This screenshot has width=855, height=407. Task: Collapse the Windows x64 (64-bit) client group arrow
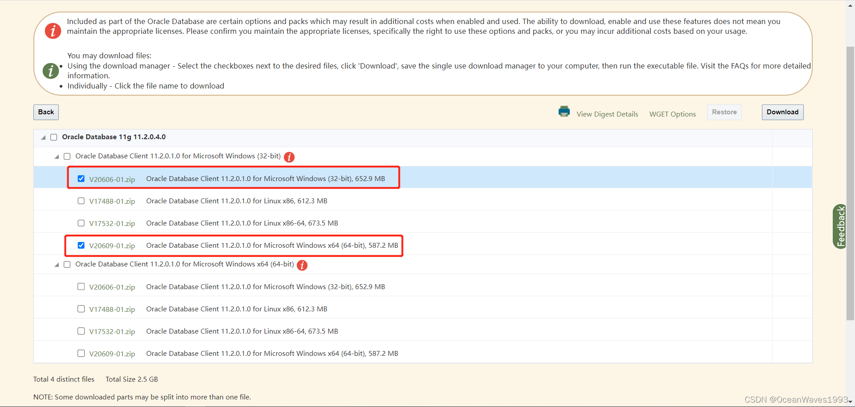[57, 265]
